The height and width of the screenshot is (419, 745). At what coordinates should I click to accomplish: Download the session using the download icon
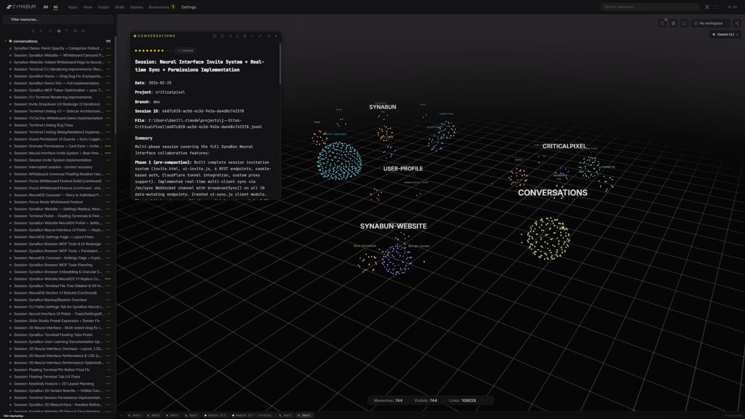(238, 36)
